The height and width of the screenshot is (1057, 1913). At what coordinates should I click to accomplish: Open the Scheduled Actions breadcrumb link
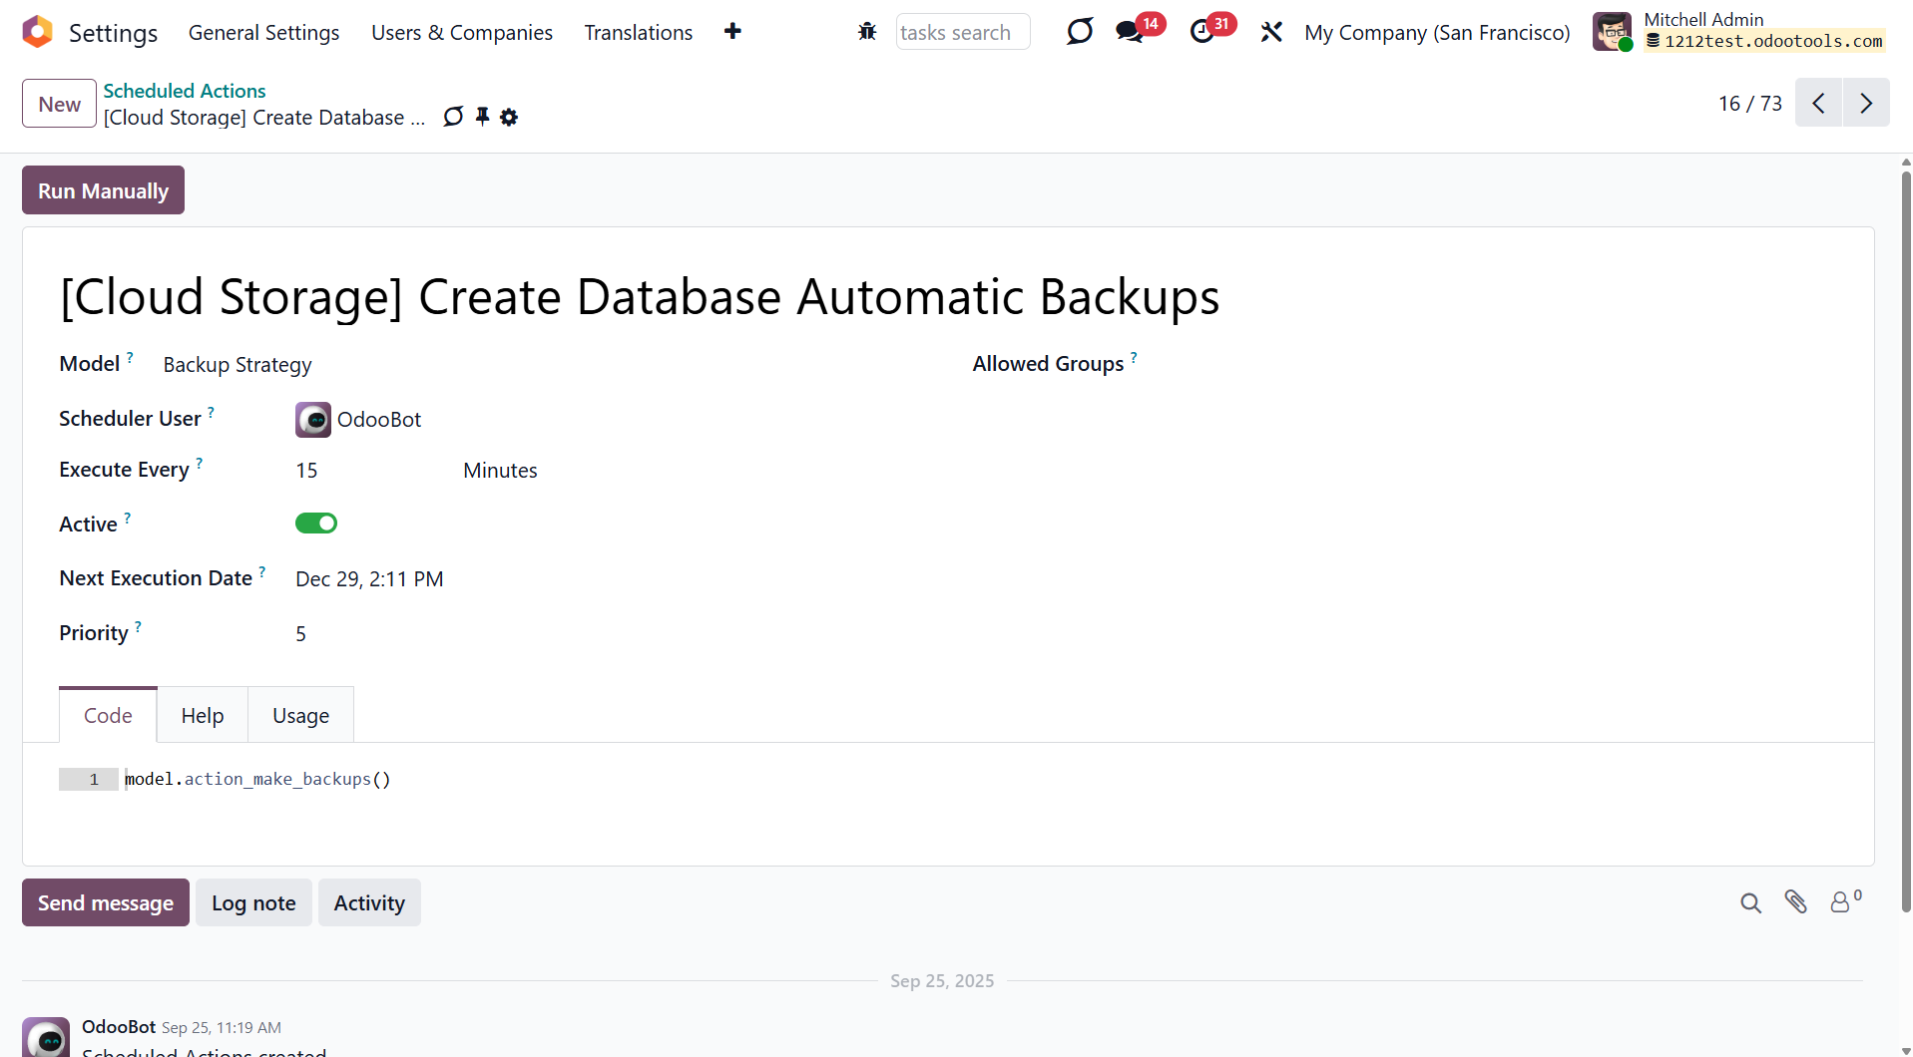pos(184,91)
